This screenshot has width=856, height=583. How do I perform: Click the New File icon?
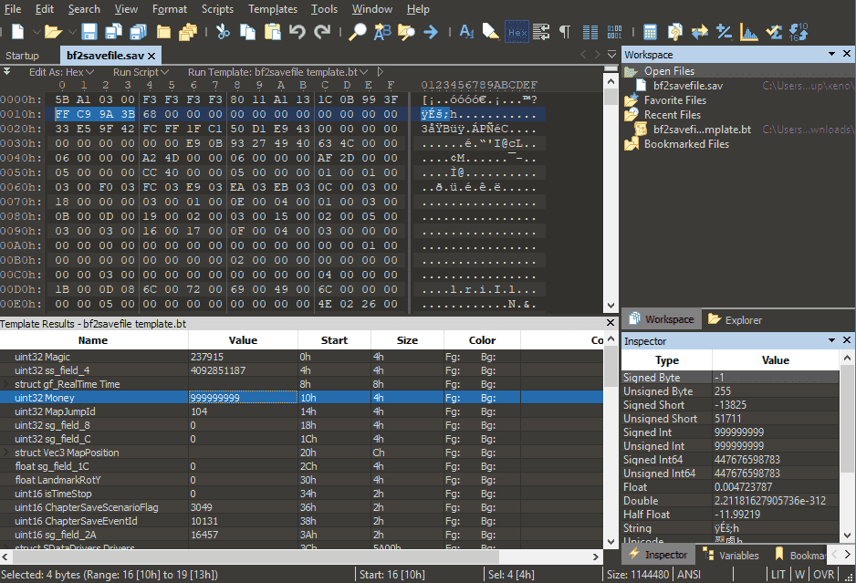tap(18, 32)
